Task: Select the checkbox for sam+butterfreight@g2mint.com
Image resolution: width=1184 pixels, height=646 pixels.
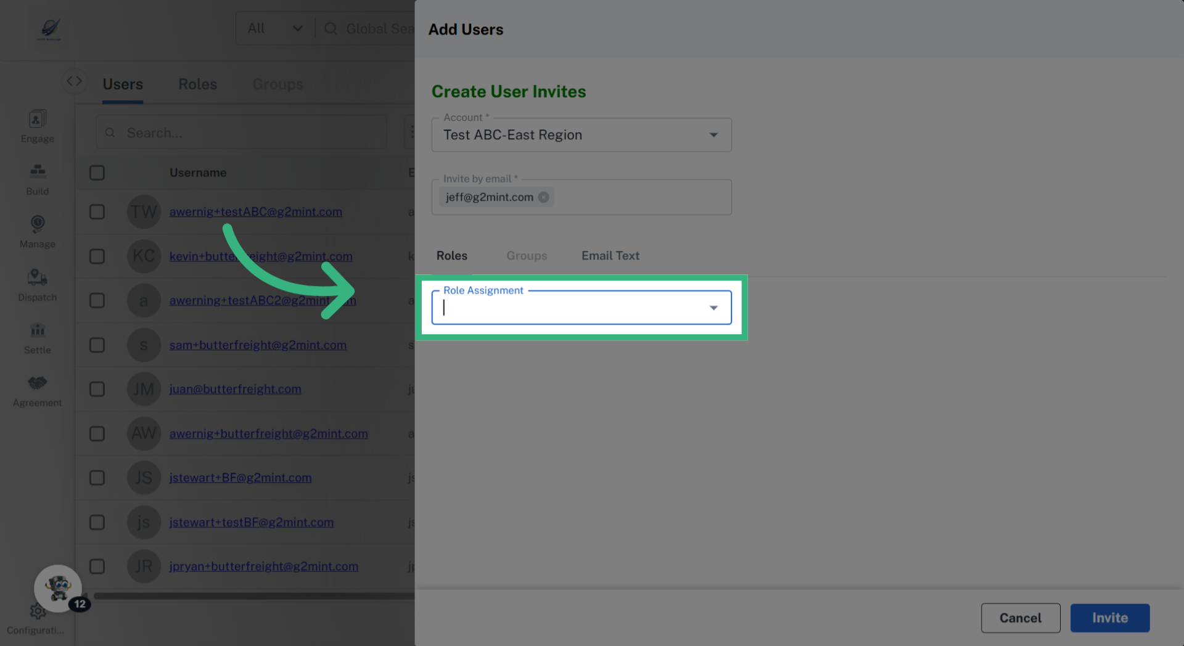Action: click(x=97, y=345)
